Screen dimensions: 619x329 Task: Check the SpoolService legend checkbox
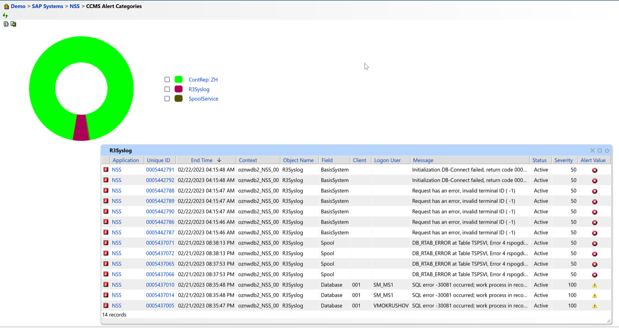(167, 98)
